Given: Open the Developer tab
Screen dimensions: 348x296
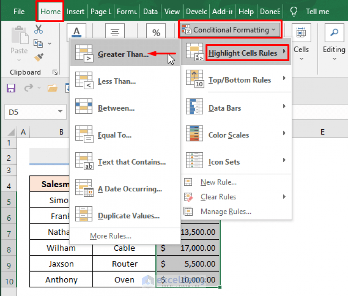Looking at the screenshot, I should point(196,11).
